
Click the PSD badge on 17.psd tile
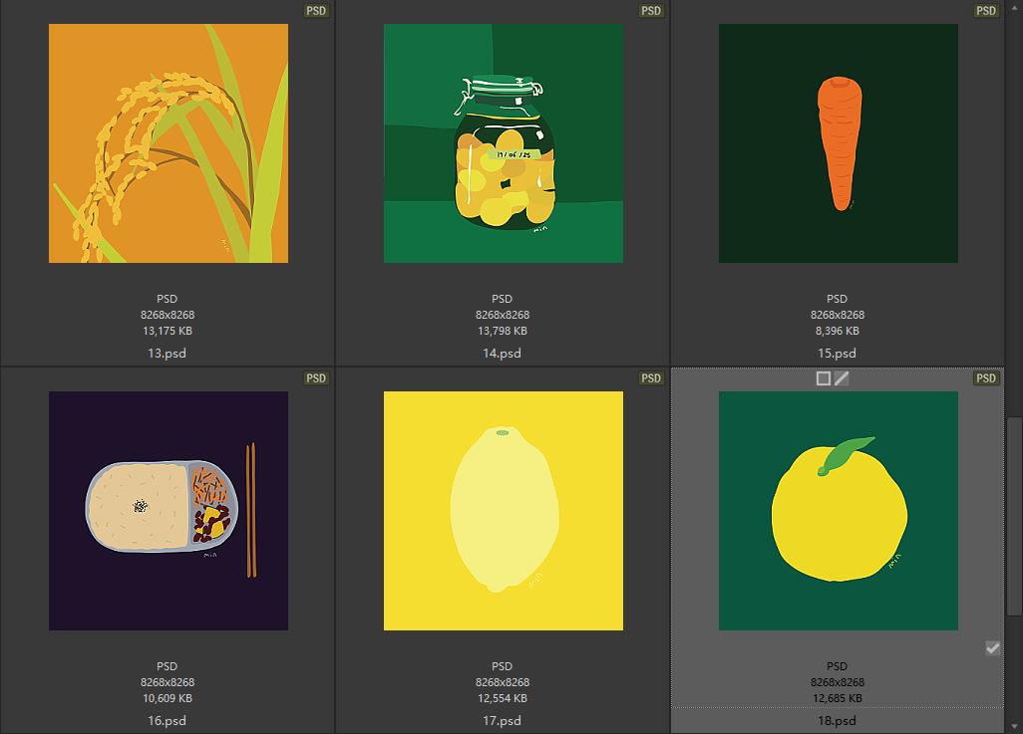click(x=651, y=378)
